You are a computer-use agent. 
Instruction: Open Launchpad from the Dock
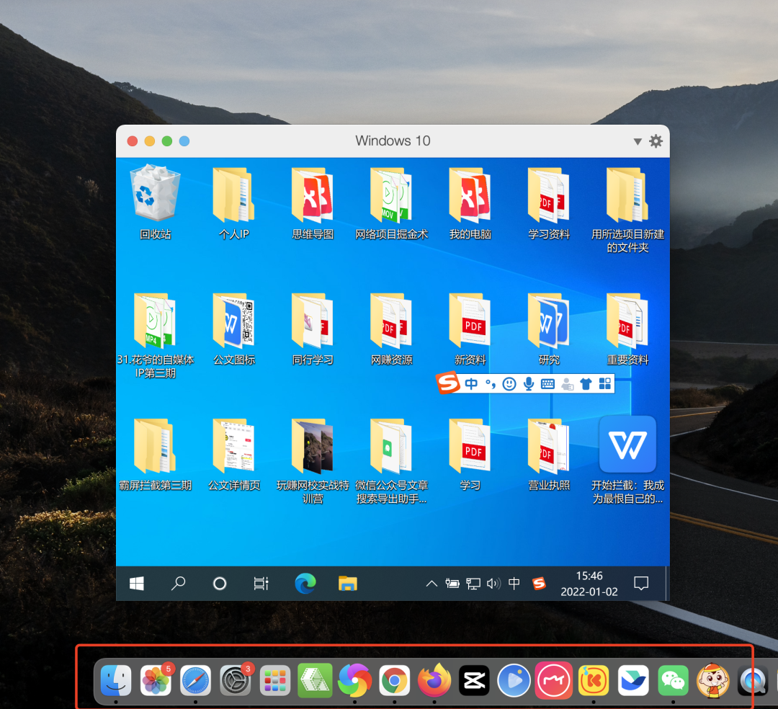click(275, 680)
